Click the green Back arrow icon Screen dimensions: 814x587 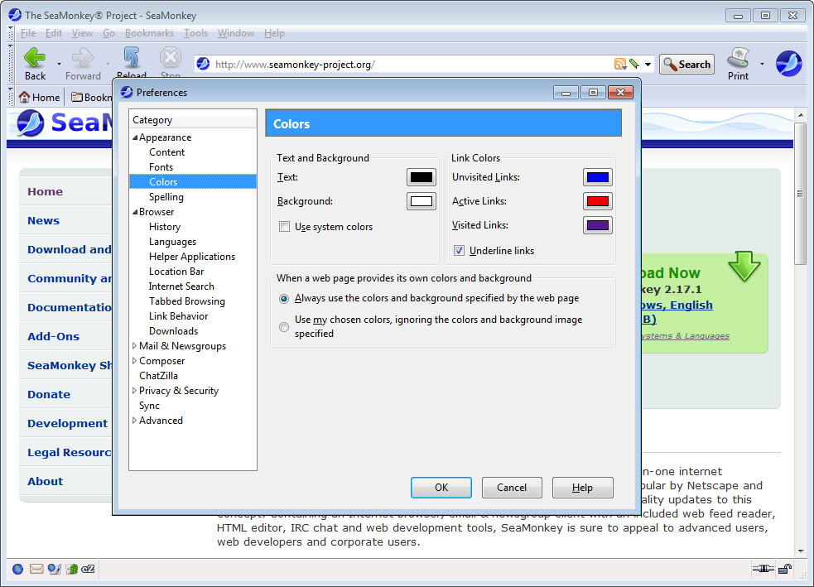click(x=35, y=58)
